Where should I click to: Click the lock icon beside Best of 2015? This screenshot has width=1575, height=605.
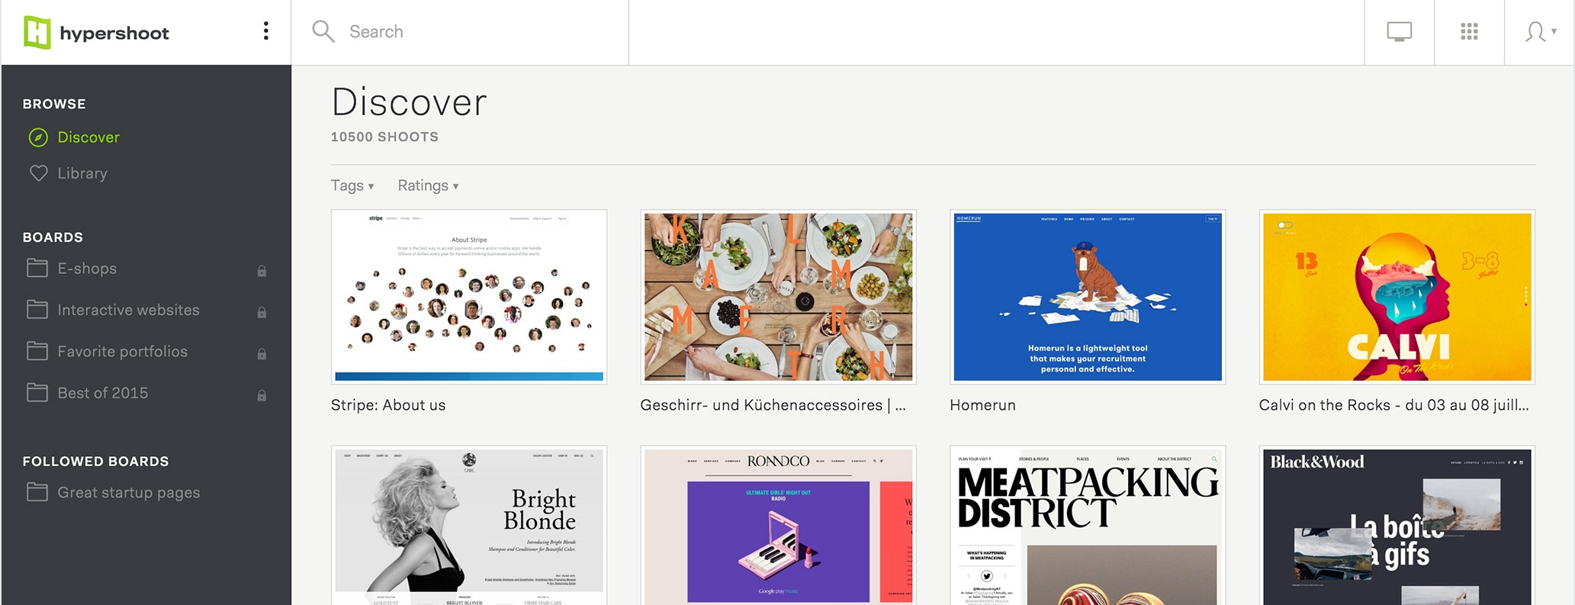tap(262, 394)
